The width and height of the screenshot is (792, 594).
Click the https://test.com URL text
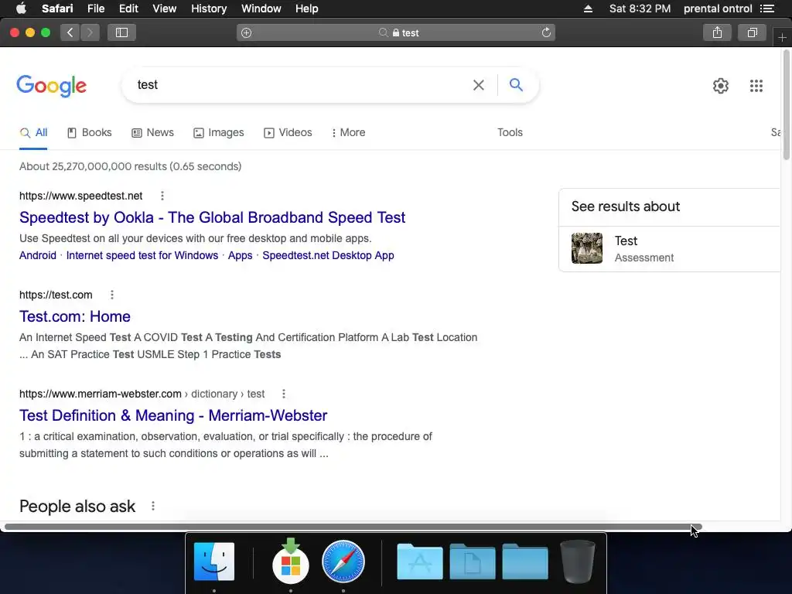pos(56,295)
